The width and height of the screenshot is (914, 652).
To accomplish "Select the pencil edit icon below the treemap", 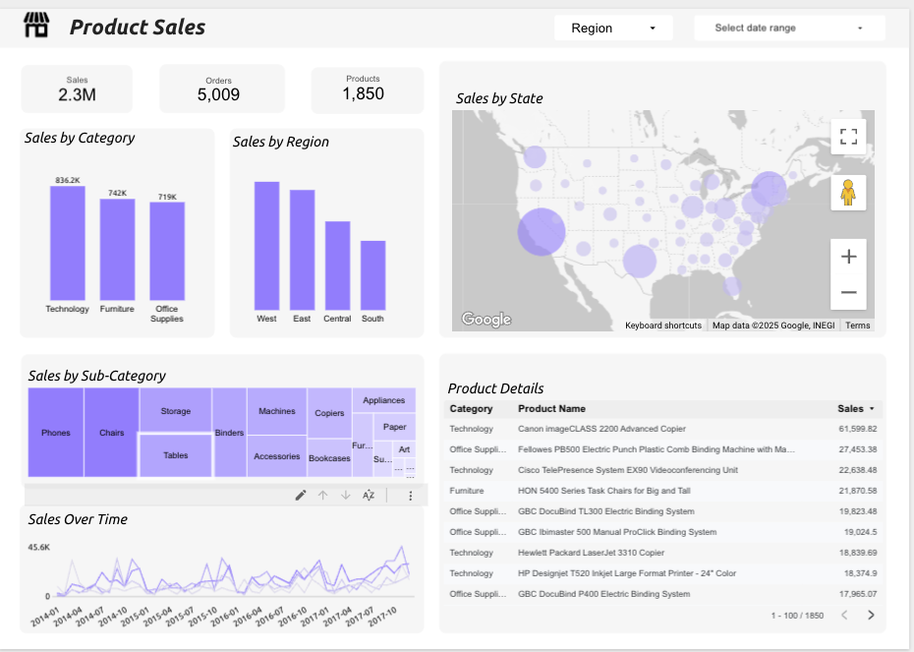I will click(x=300, y=496).
